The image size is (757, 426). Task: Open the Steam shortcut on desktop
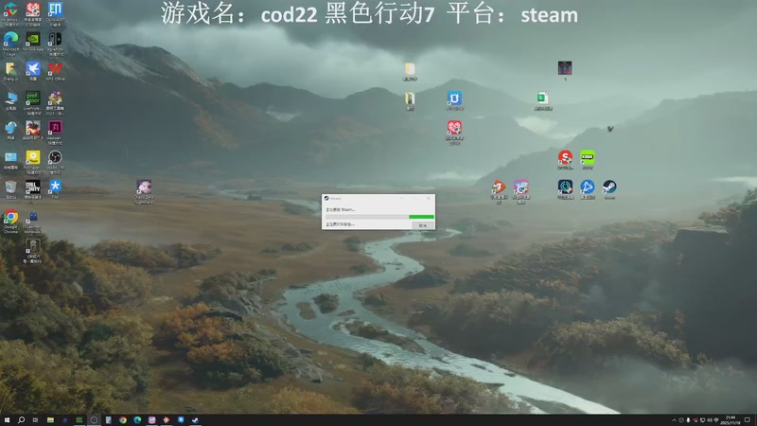coord(609,186)
